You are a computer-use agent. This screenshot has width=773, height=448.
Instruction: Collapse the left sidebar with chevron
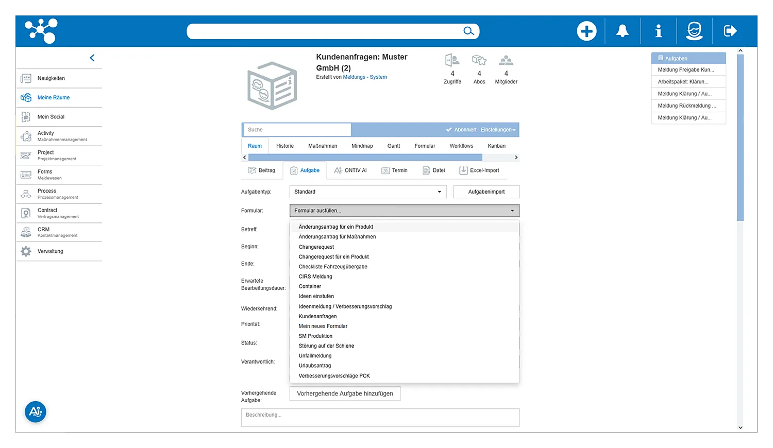point(92,58)
